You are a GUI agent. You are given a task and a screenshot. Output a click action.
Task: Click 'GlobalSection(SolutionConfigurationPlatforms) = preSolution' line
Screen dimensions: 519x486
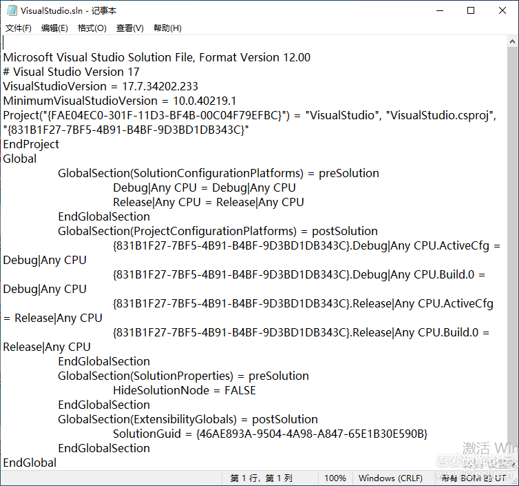[218, 174]
